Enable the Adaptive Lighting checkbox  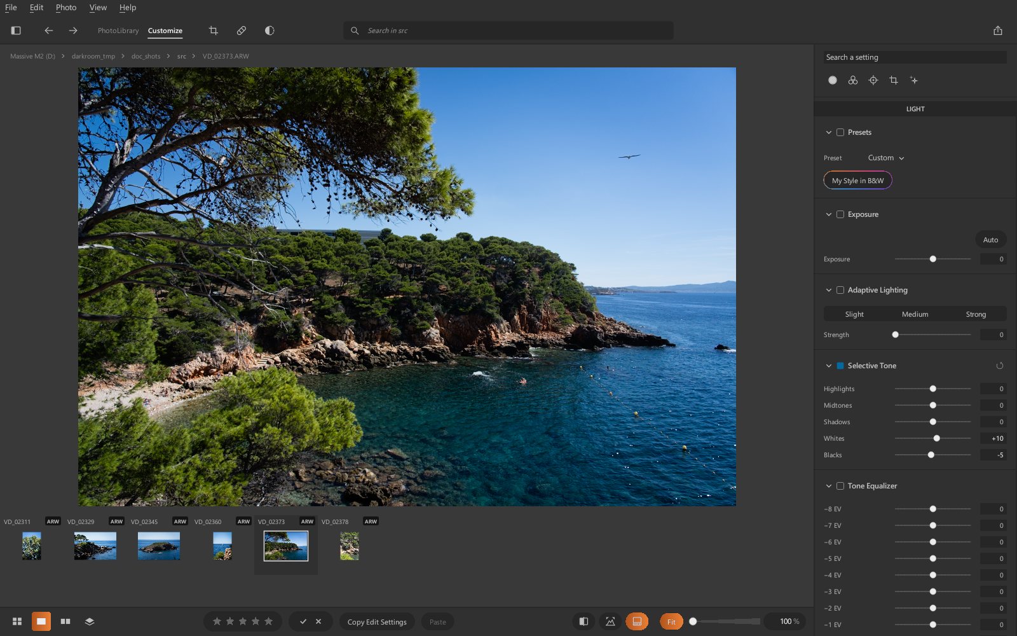click(840, 290)
